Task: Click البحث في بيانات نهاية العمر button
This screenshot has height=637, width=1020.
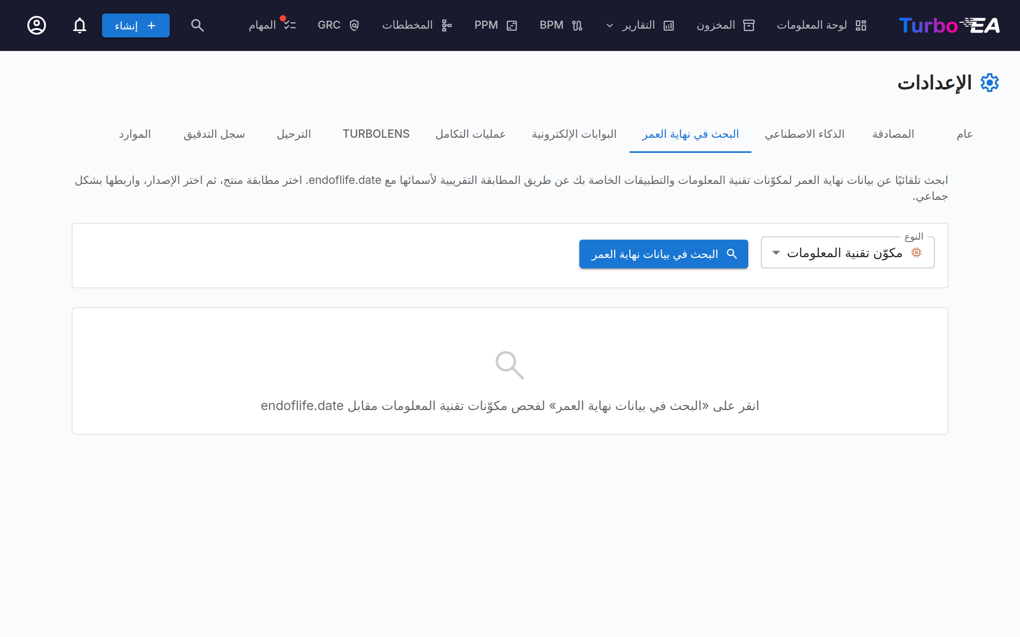Action: point(663,254)
